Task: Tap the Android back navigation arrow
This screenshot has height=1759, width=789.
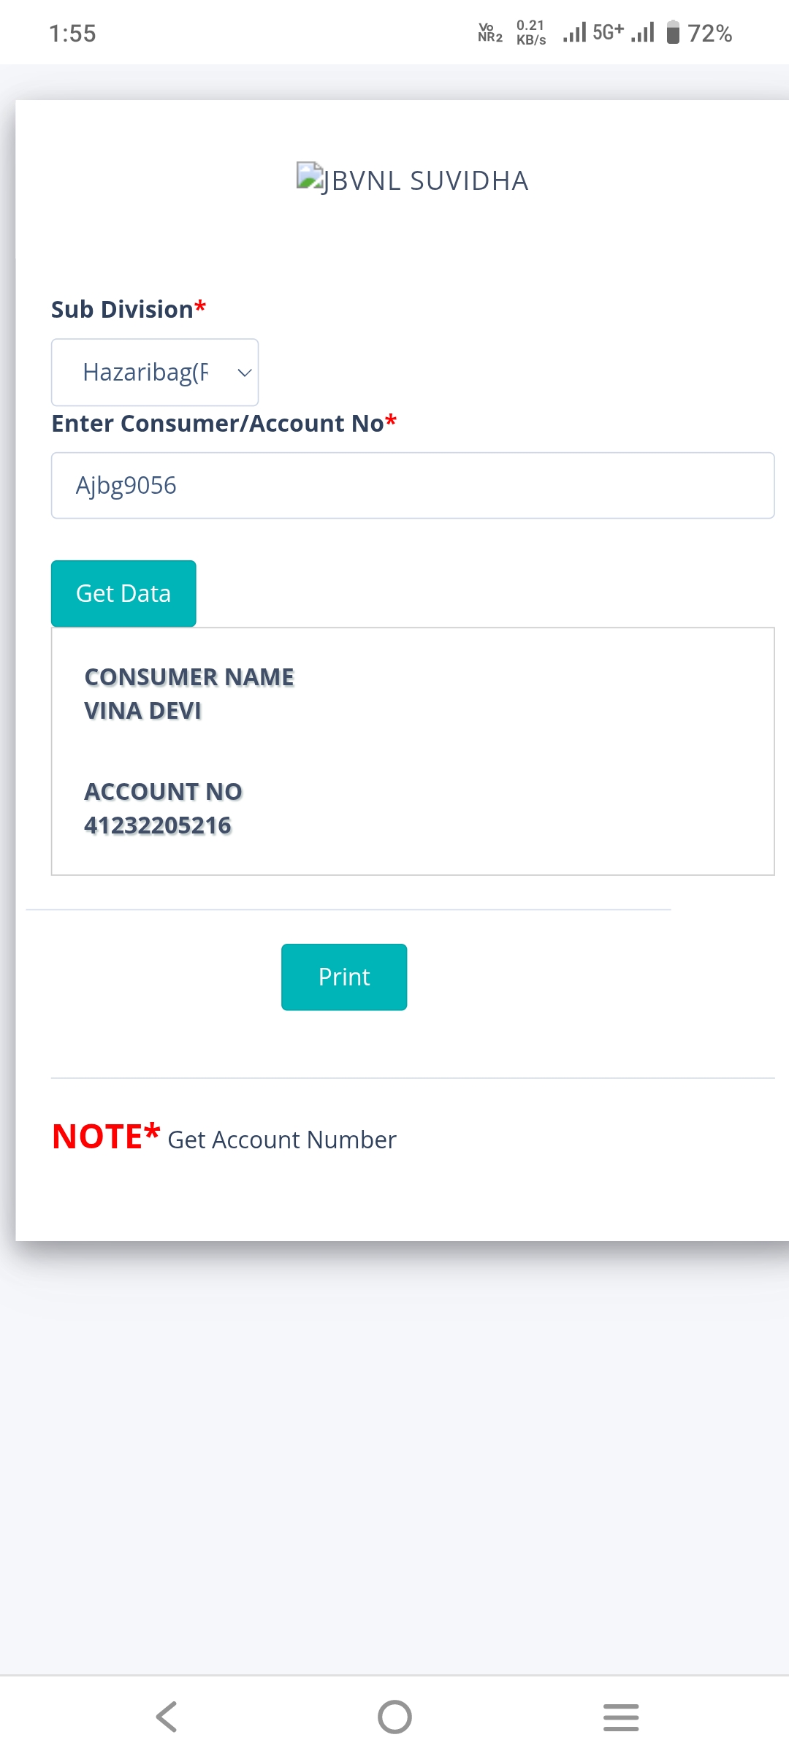Action: click(x=167, y=1717)
